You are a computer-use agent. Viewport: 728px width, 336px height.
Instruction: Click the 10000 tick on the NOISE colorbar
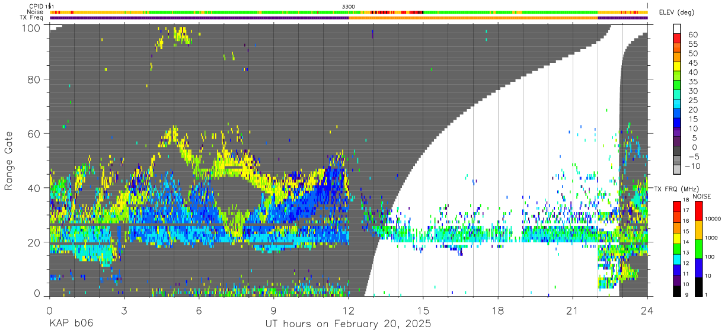713,219
